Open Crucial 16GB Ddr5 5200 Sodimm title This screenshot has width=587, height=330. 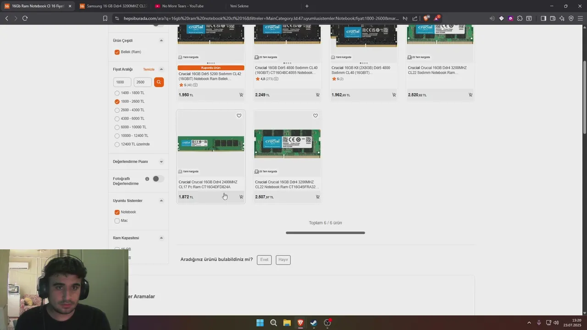point(210,76)
